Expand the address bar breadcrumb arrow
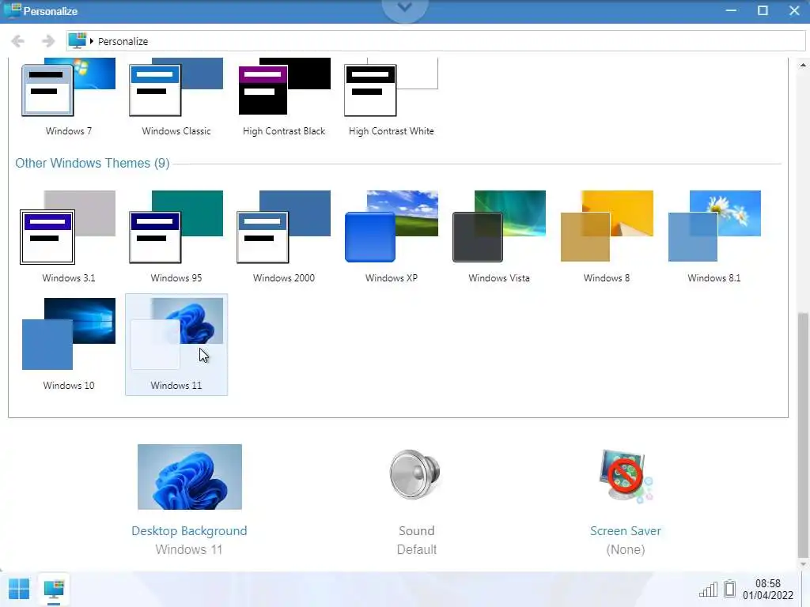This screenshot has width=810, height=607. pos(92,41)
